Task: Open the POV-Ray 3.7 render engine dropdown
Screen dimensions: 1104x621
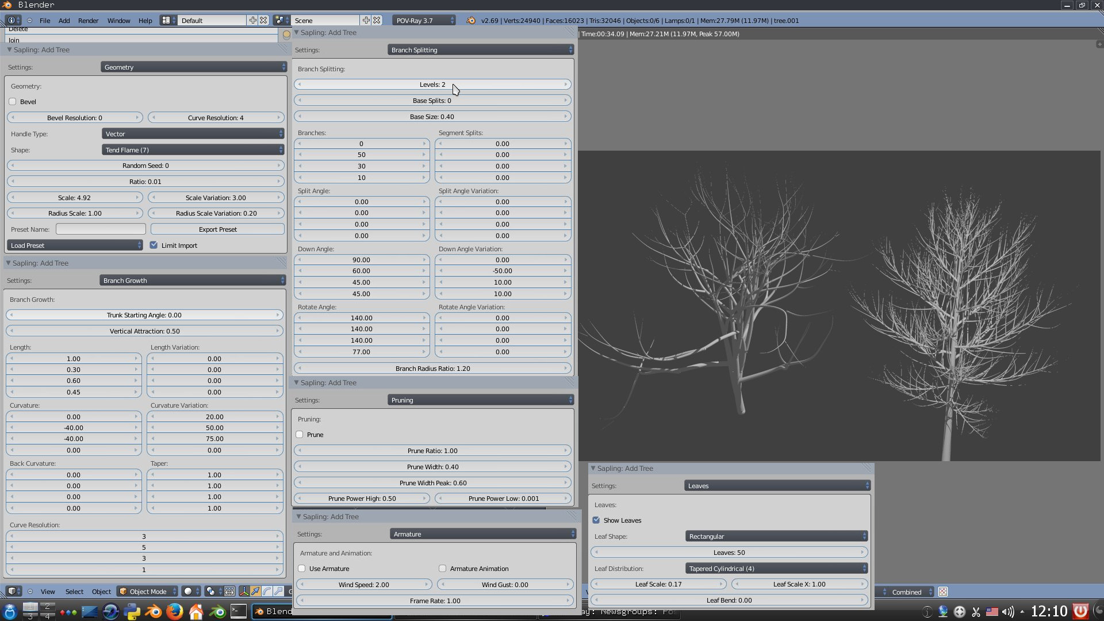Action: 424,20
